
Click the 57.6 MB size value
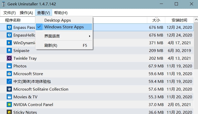156,89
